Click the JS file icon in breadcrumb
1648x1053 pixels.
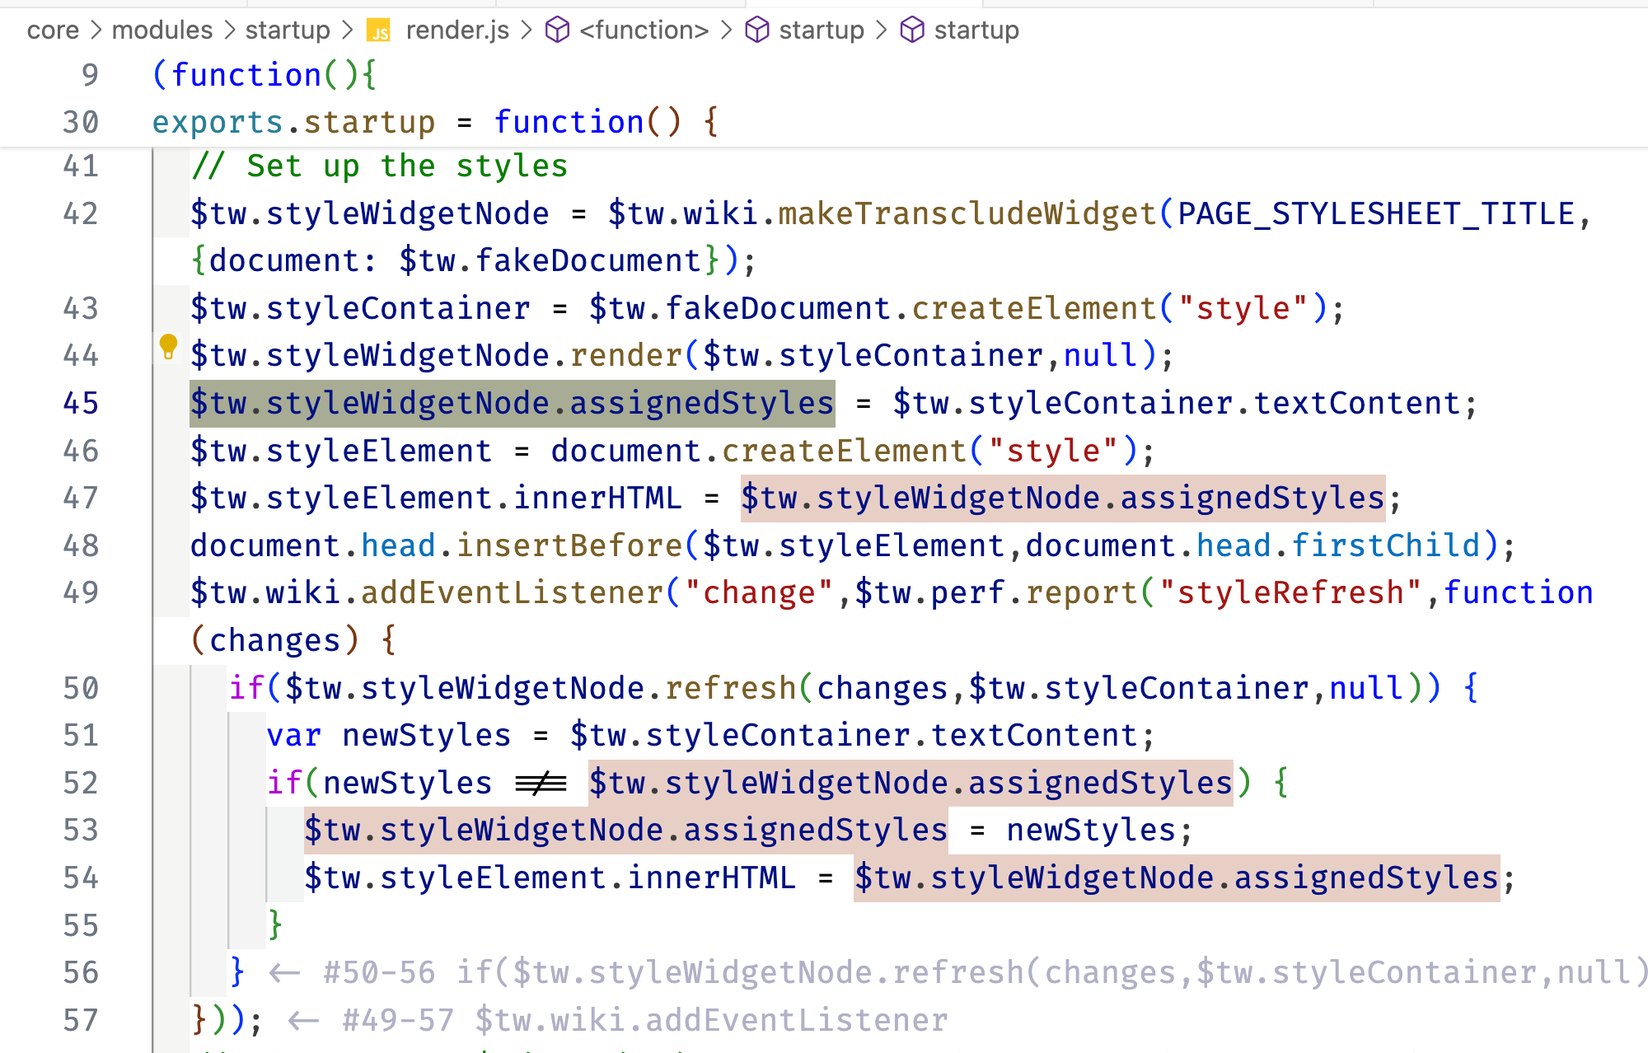point(379,30)
